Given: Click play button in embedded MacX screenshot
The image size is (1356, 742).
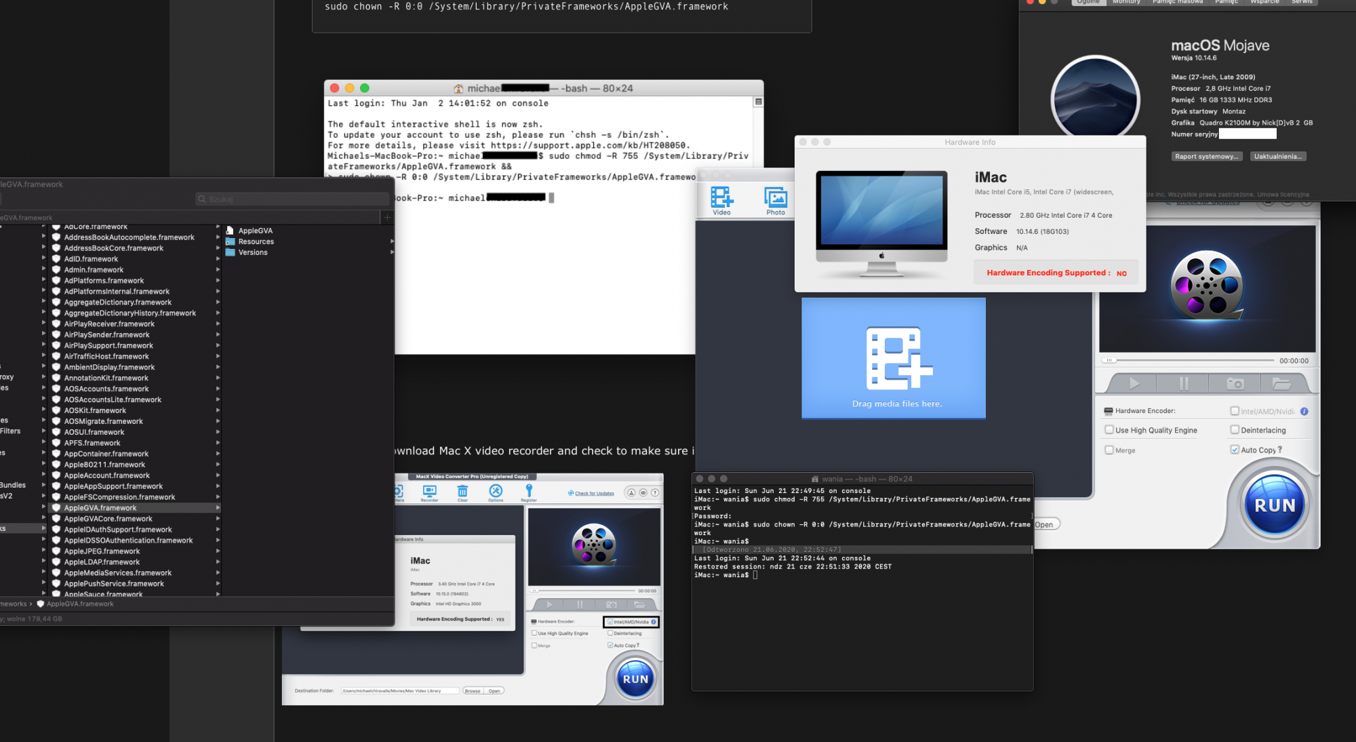Looking at the screenshot, I should (x=550, y=604).
